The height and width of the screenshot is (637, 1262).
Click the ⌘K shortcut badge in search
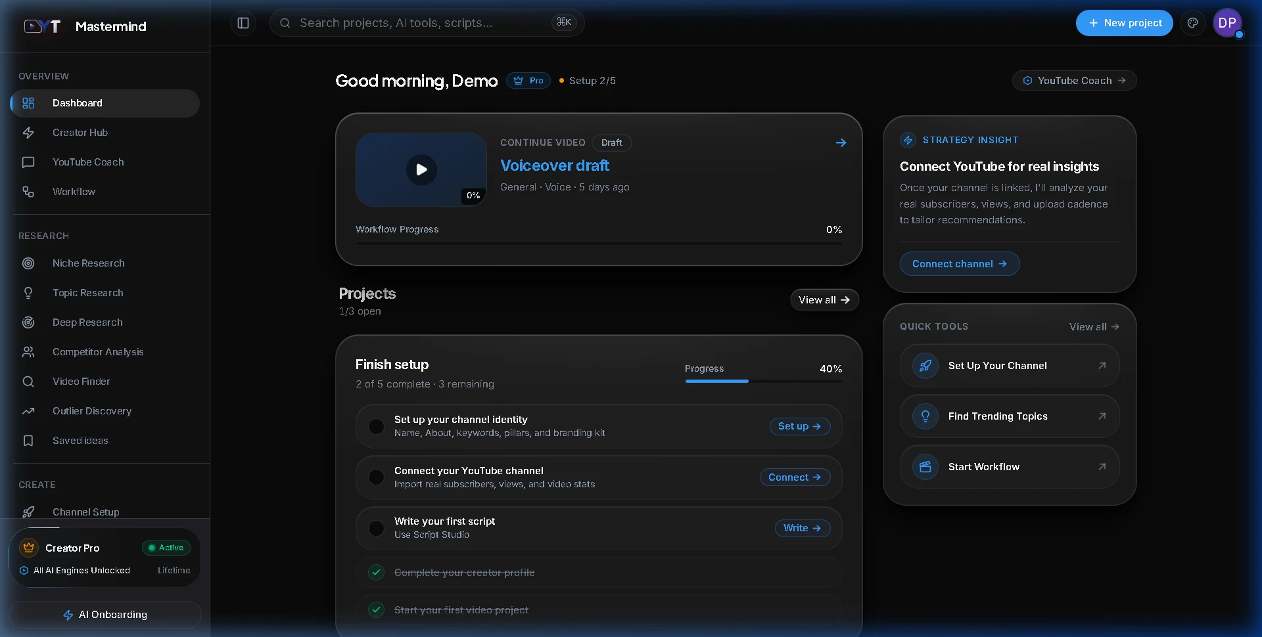(x=564, y=22)
